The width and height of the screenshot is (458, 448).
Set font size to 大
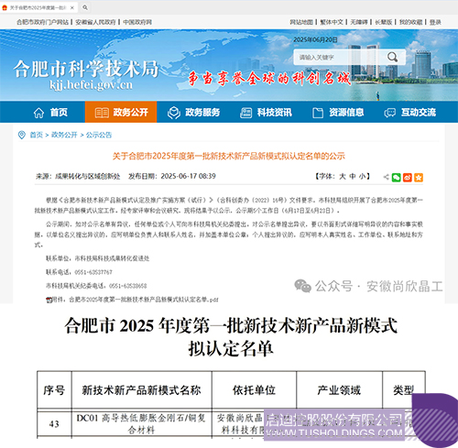(343, 176)
